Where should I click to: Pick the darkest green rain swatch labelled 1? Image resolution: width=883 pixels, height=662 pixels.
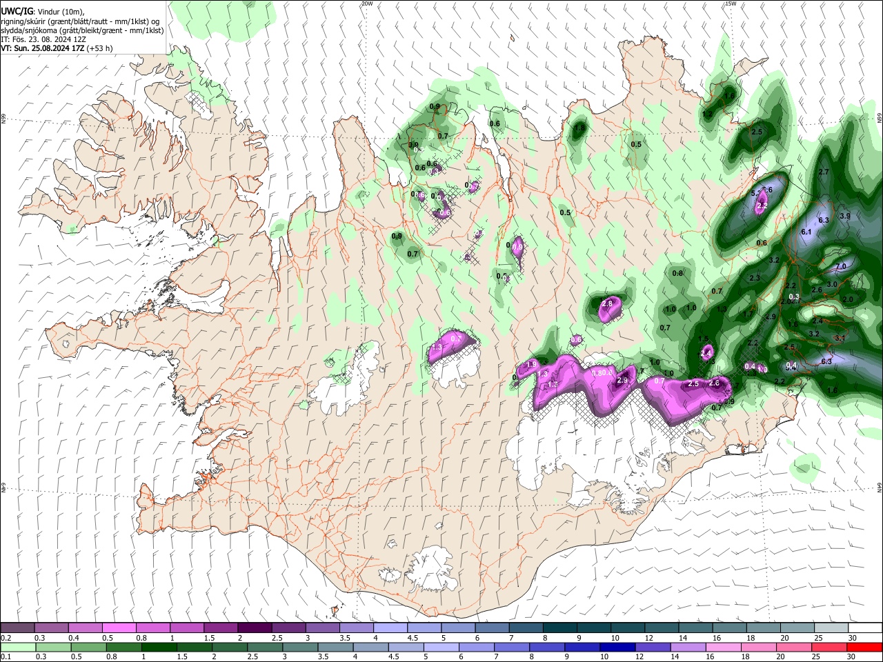point(159,648)
